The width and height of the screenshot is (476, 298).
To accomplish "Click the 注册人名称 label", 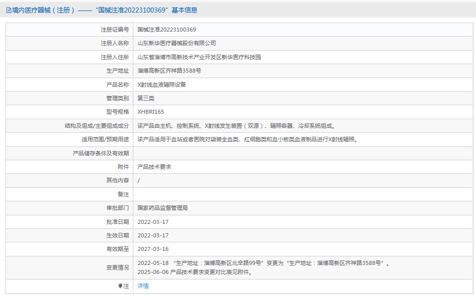I will pyautogui.click(x=115, y=44).
